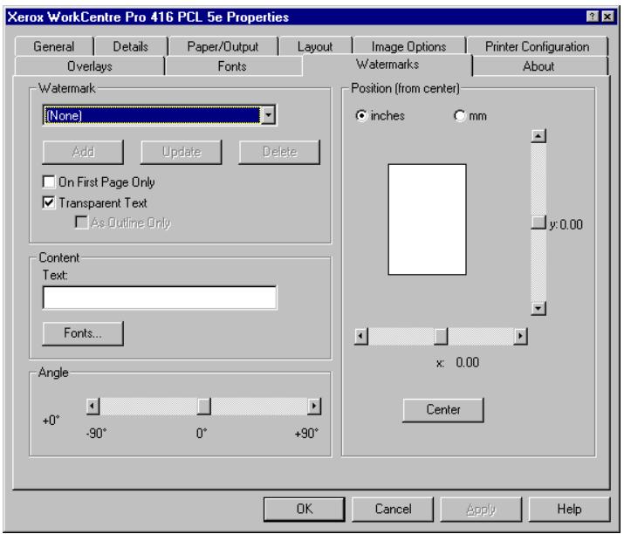
Task: Open the Watermark dropdown list
Action: (270, 114)
